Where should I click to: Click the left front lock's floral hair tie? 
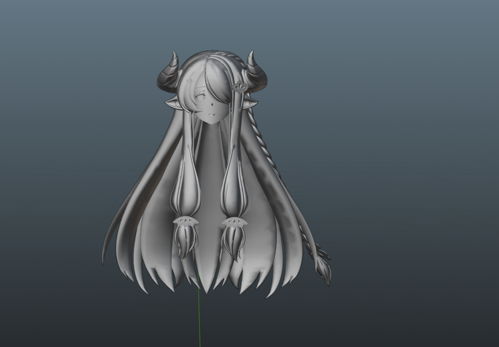[184, 221]
